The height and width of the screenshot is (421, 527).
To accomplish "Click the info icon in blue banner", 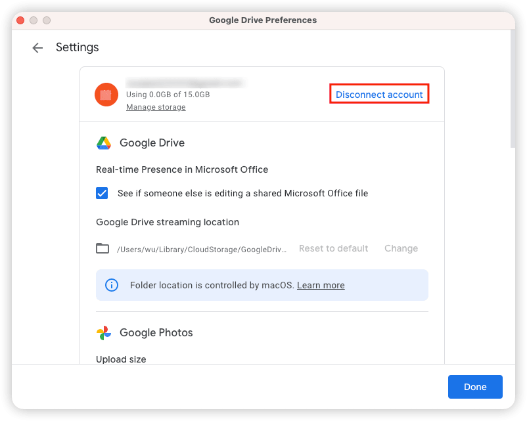I will [112, 285].
